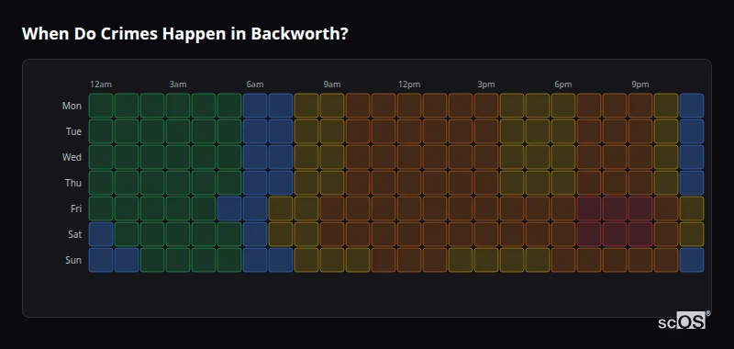The width and height of the screenshot is (734, 349).
Task: Select the Friday 9pm red cell
Action: click(640, 208)
